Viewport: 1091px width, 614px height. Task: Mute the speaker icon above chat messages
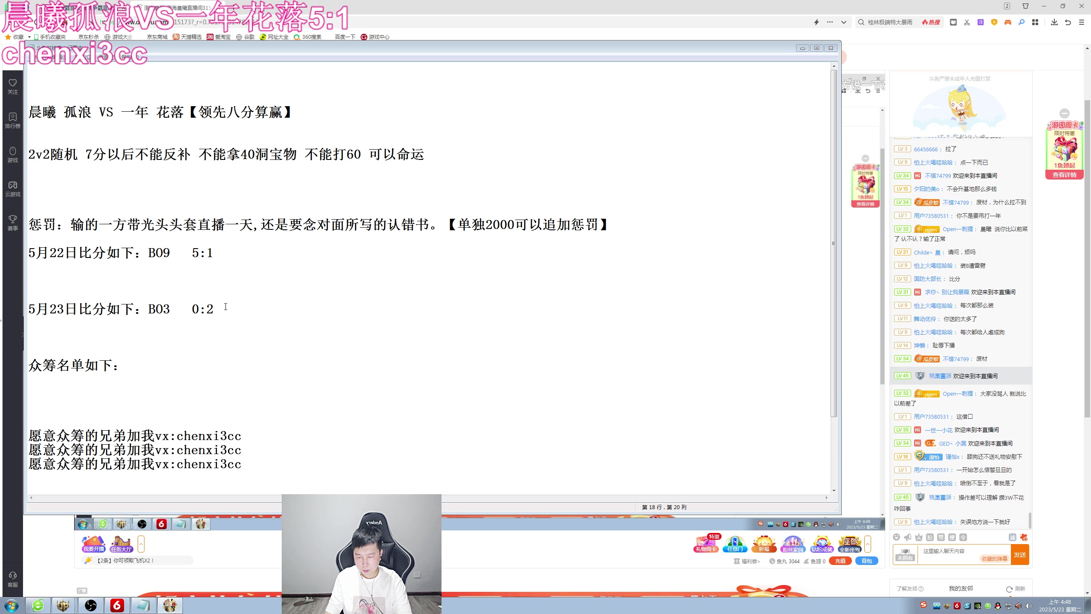click(908, 538)
